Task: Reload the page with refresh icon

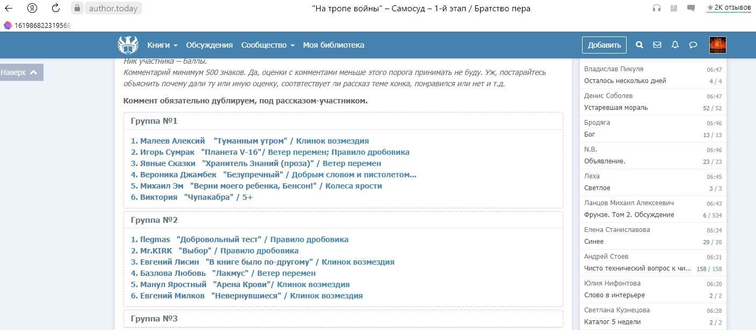Action: pyautogui.click(x=55, y=8)
